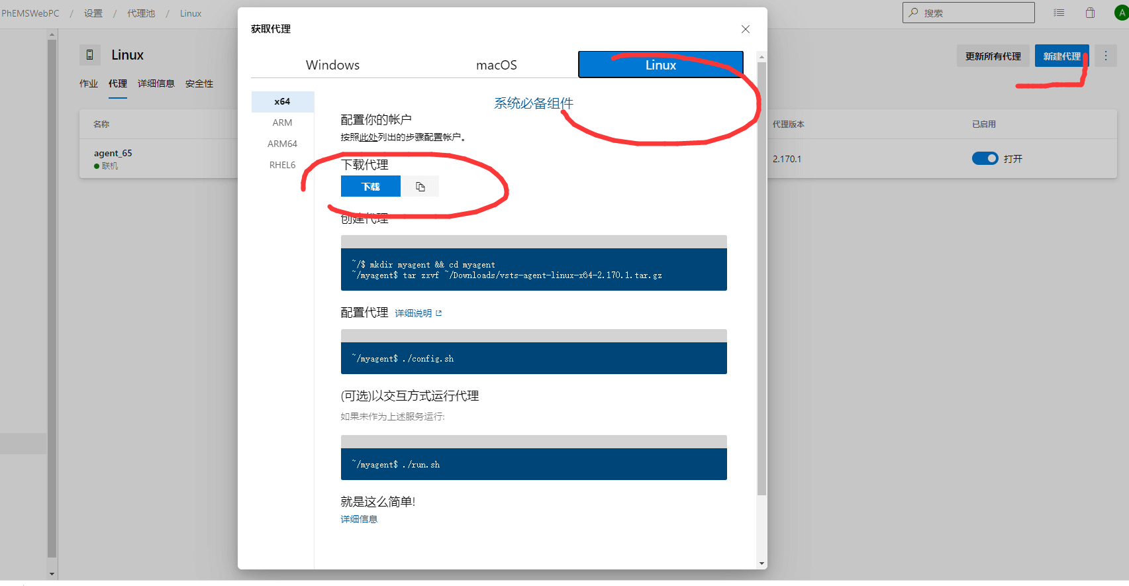Click the copy download URL icon
Viewport: 1129px width, 586px height.
coord(420,187)
